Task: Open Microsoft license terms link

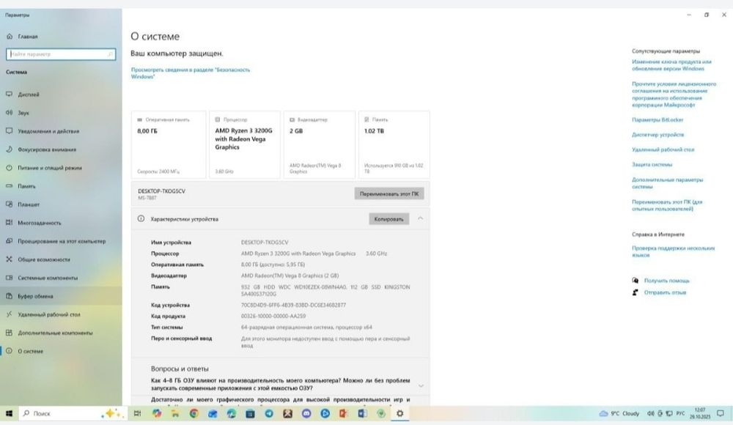Action: tap(674, 95)
